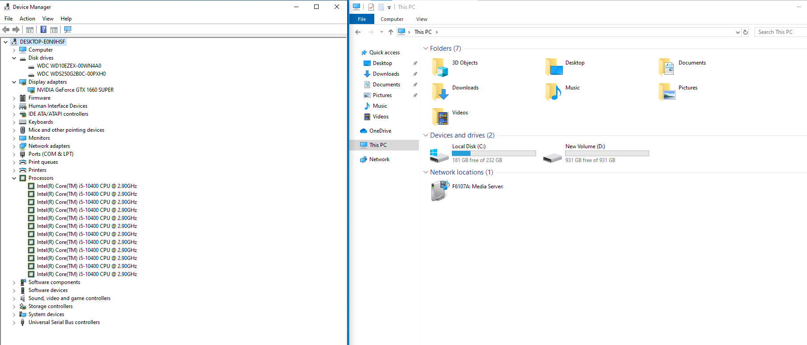Open the Action menu in Device Manager
807x345 pixels.
[27, 19]
